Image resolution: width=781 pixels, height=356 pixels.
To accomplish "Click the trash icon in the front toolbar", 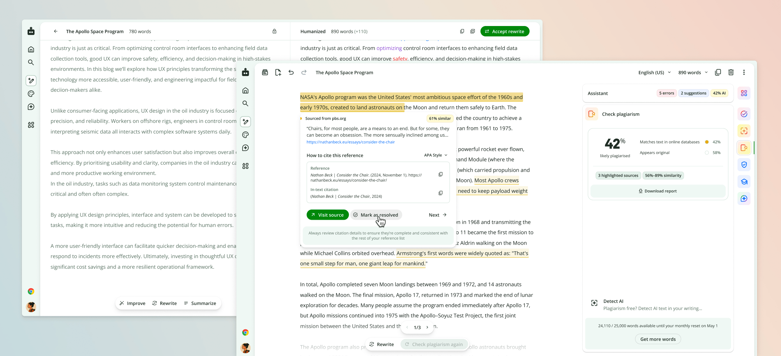I will [x=731, y=72].
